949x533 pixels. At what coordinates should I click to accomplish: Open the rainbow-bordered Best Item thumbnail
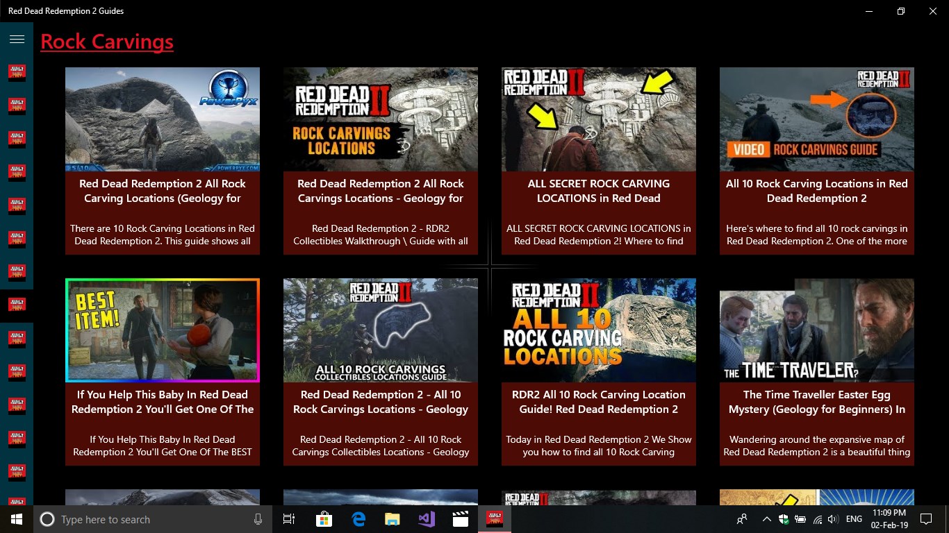[x=163, y=330]
